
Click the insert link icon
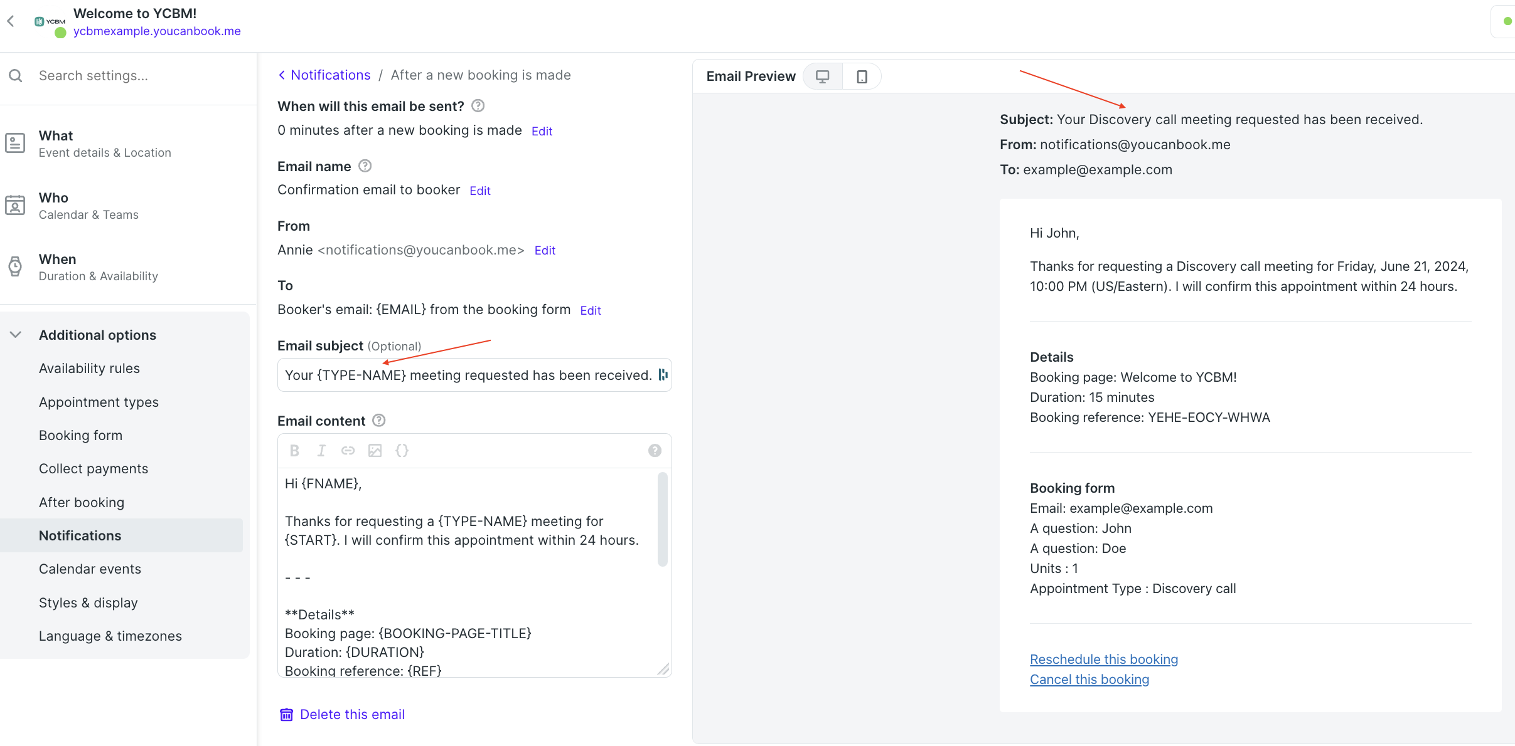(348, 451)
